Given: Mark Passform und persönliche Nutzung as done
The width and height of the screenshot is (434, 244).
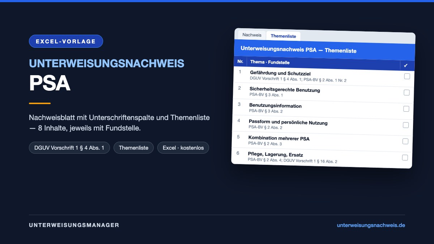Looking at the screenshot, I should click(406, 125).
